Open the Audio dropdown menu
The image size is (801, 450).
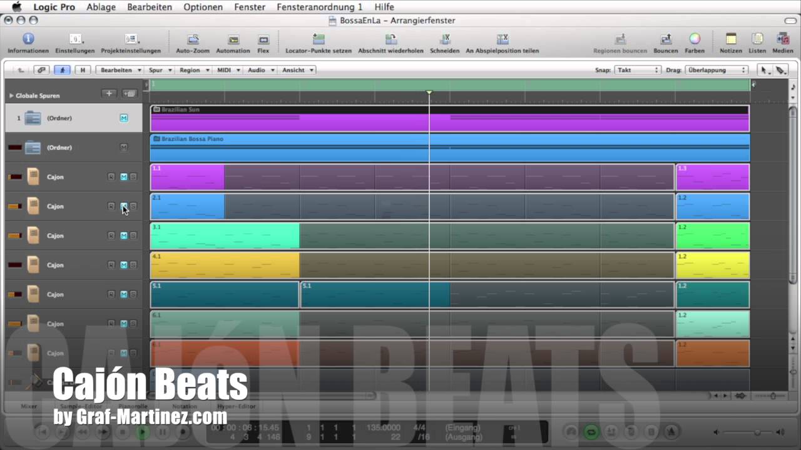[260, 70]
